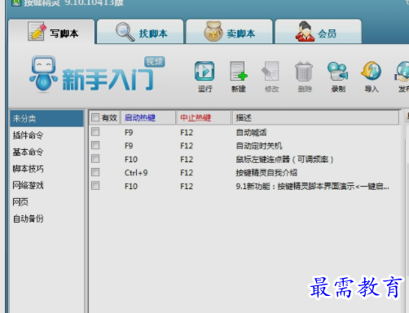Select the 基本命令 category

click(29, 152)
